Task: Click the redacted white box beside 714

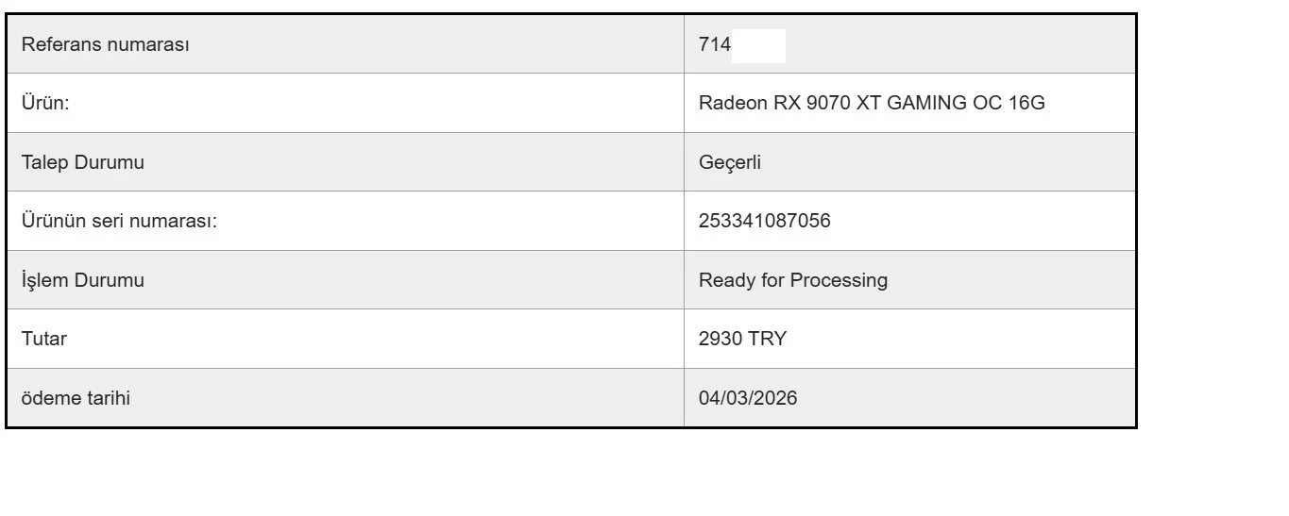Action: [x=758, y=45]
